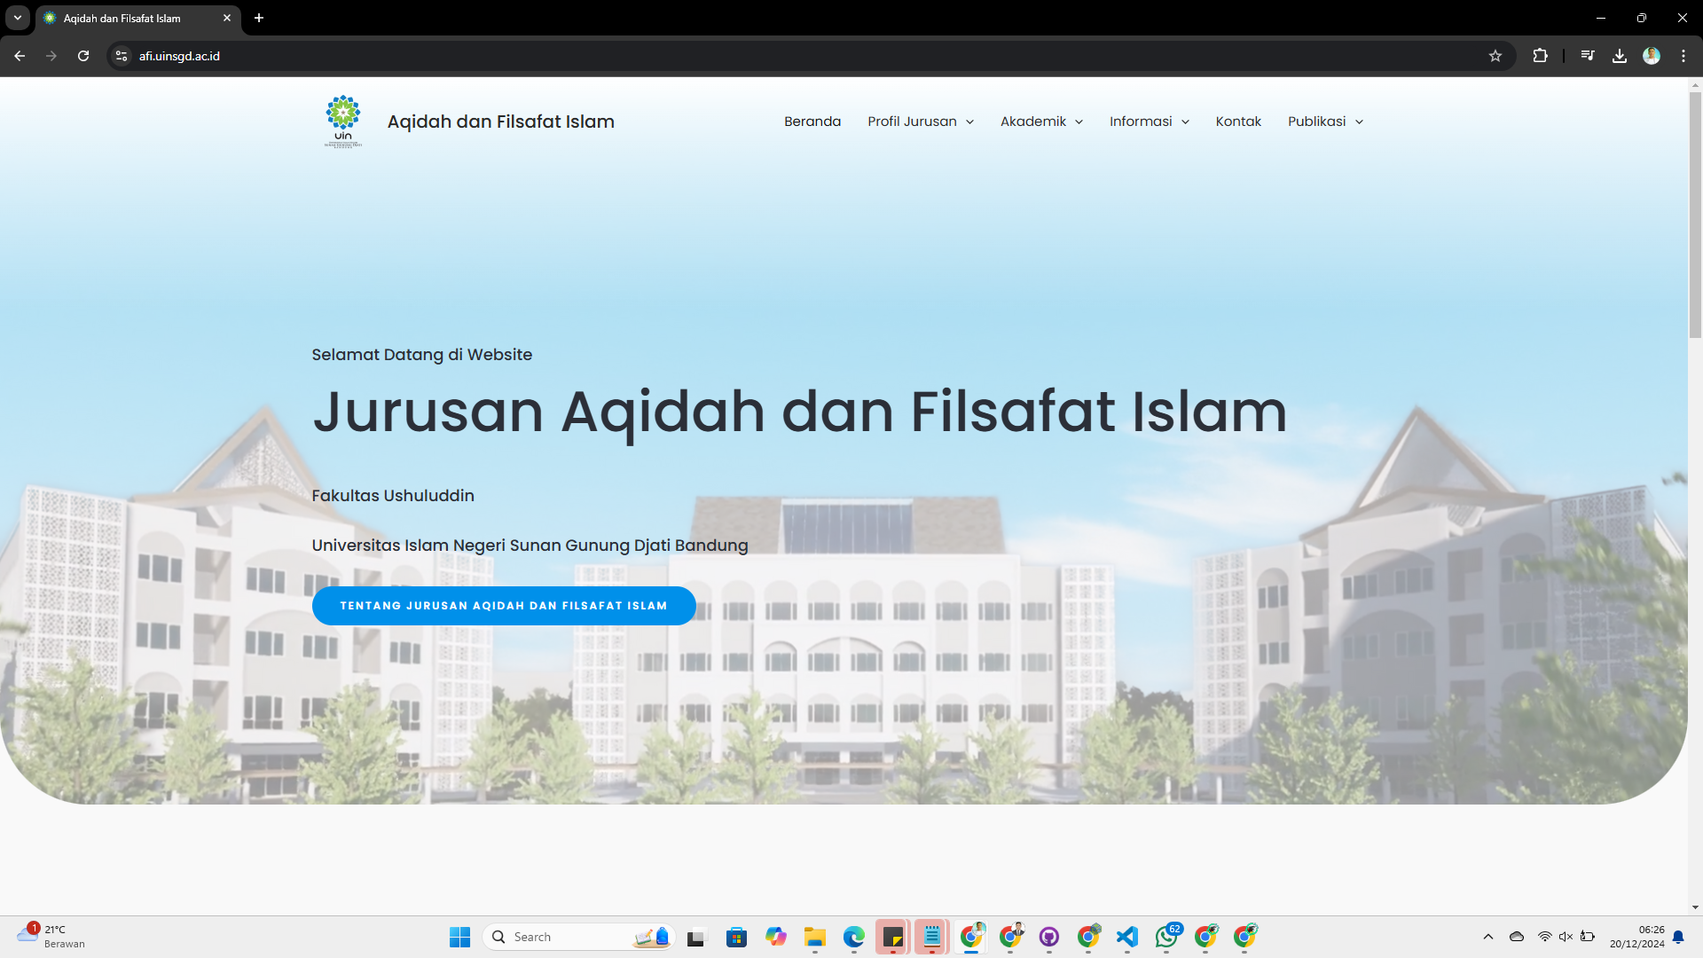Expand the Publikasi dropdown menu
Screen dimensions: 1703x958
click(1325, 122)
